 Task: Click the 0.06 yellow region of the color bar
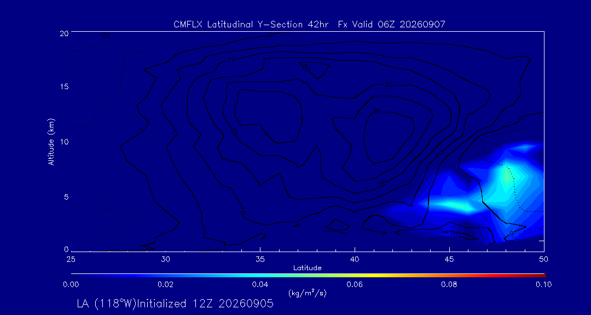355,276
